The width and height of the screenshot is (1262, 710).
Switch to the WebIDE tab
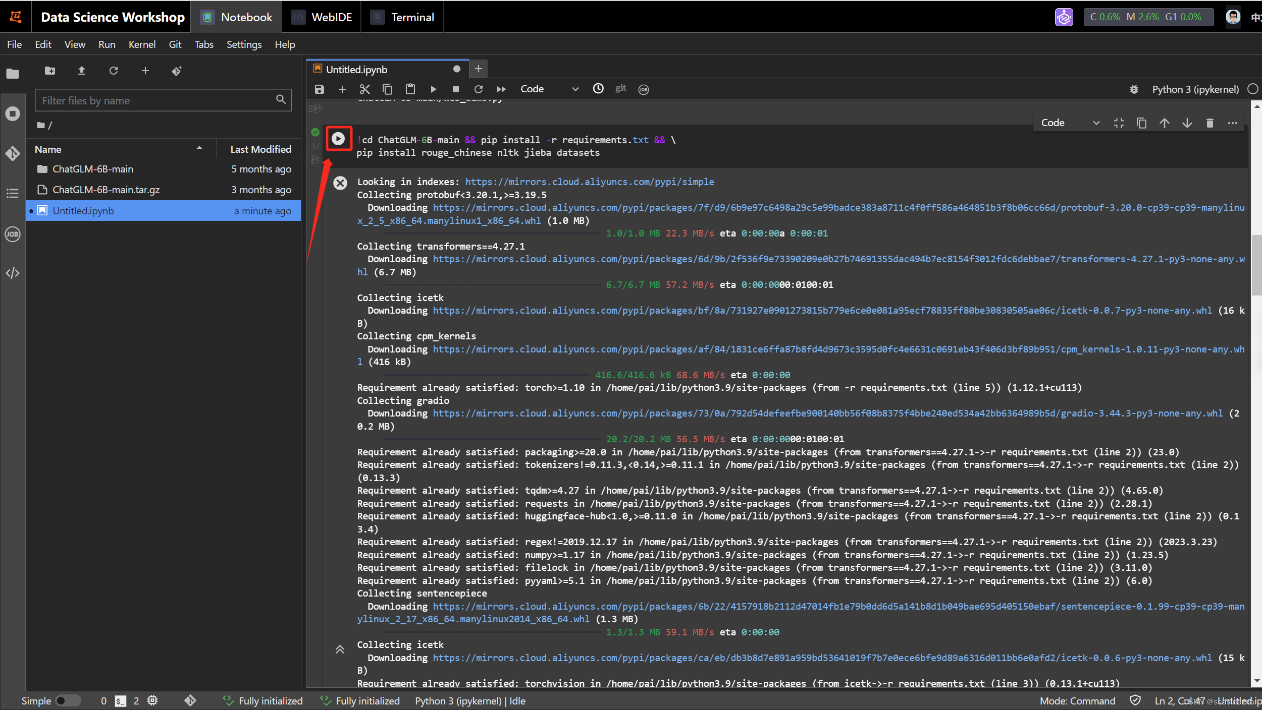(322, 17)
